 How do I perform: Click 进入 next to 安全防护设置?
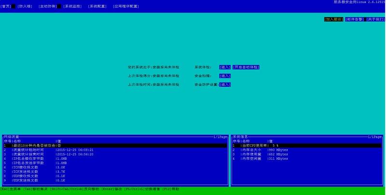(225, 84)
